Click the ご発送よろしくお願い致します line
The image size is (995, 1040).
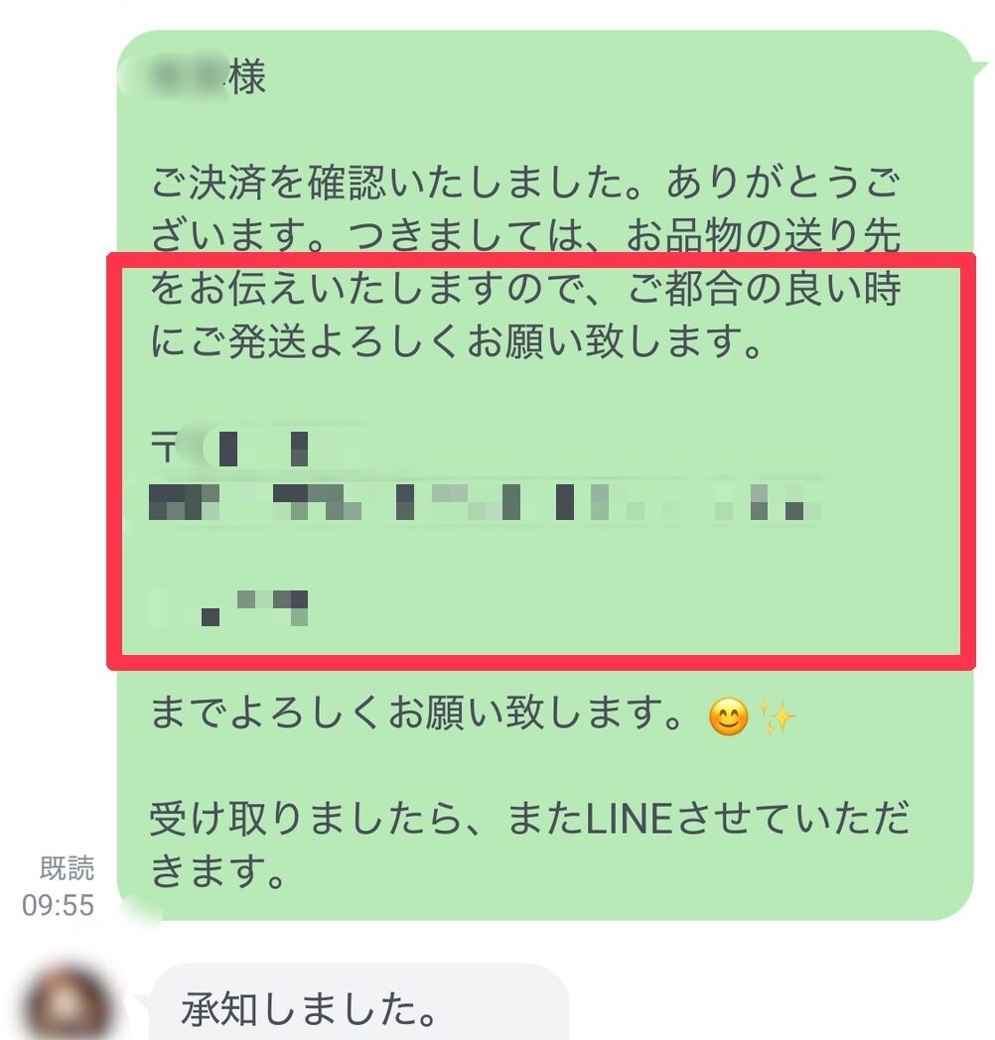[x=457, y=341]
